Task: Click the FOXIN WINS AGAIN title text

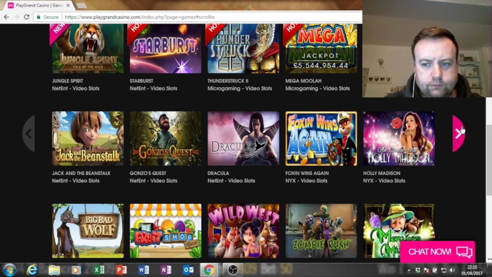Action: (307, 173)
